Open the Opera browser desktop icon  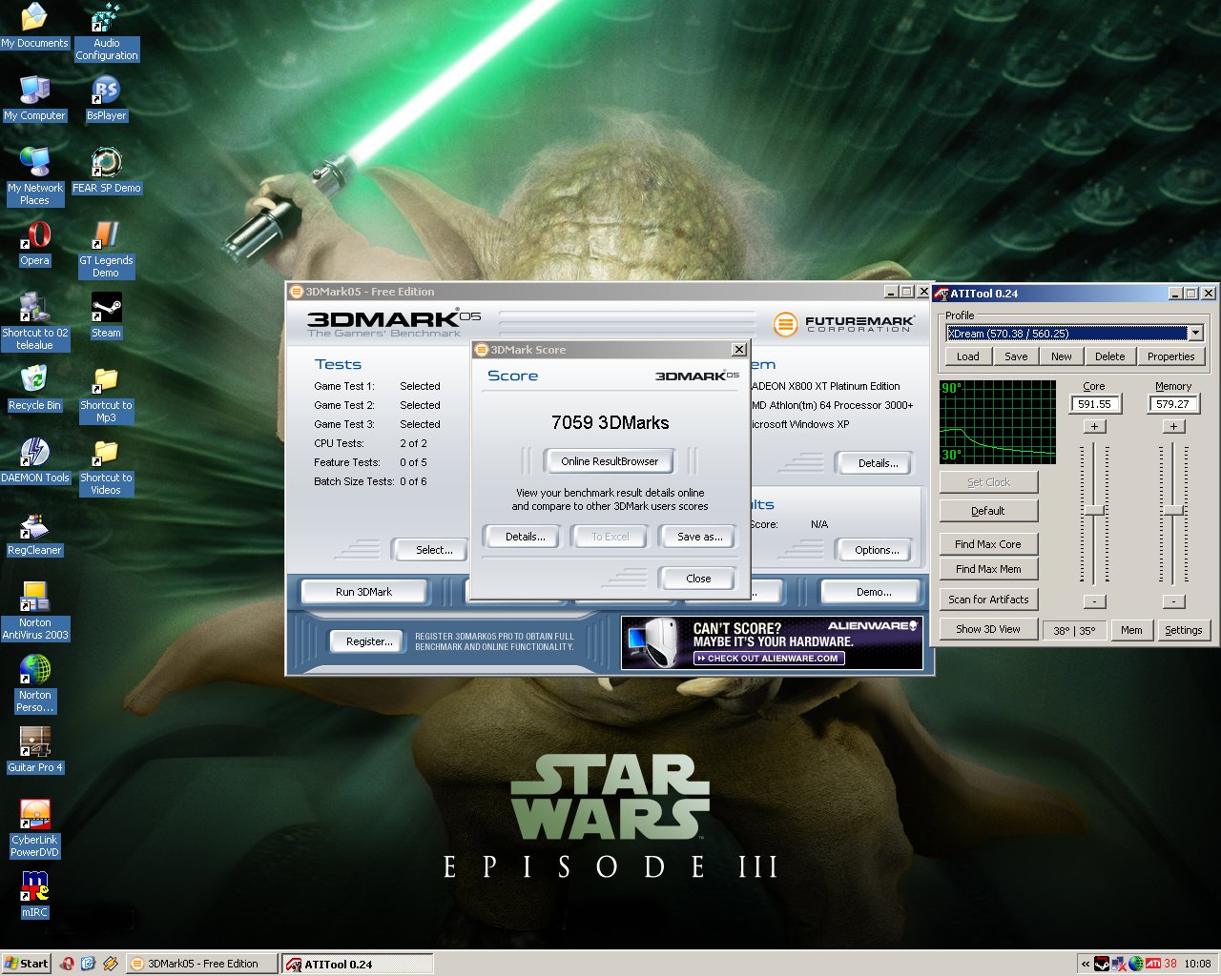[x=35, y=236]
